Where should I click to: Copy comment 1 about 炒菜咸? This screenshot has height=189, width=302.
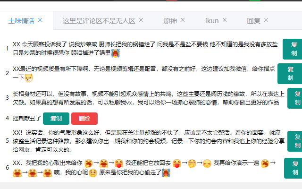(293, 49)
